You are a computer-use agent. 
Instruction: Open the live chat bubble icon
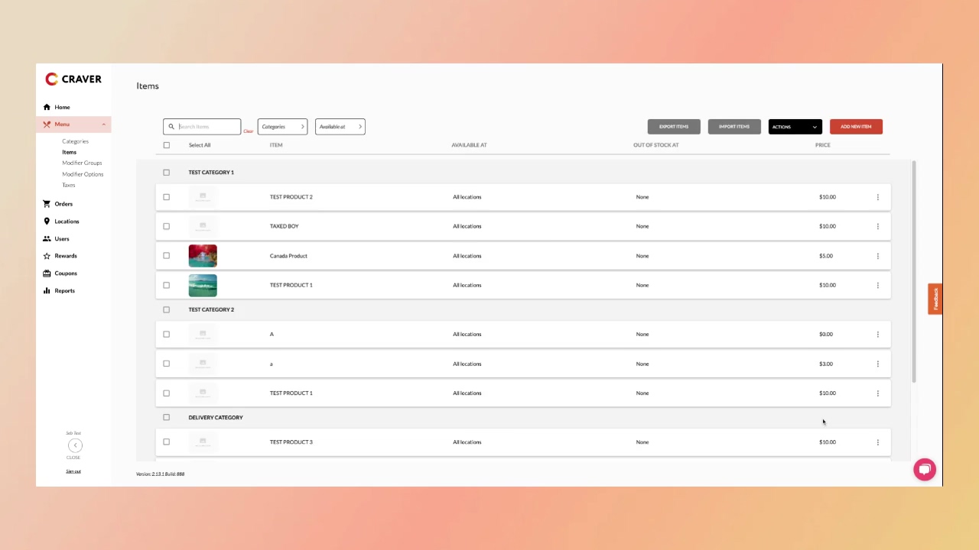[x=925, y=470]
